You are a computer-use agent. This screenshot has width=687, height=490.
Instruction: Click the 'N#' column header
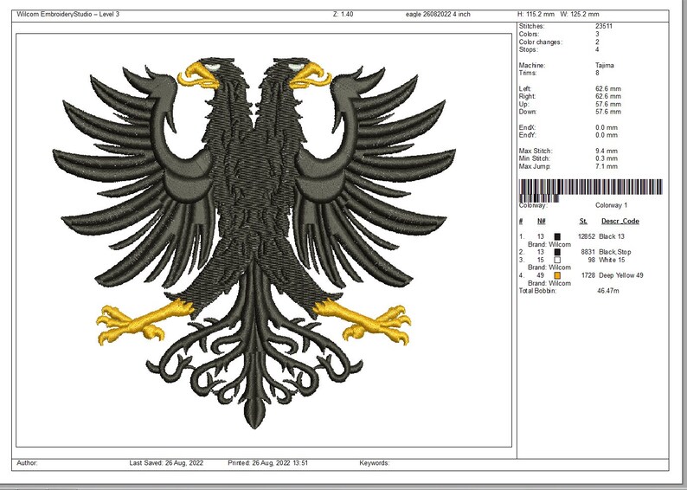[x=542, y=222]
